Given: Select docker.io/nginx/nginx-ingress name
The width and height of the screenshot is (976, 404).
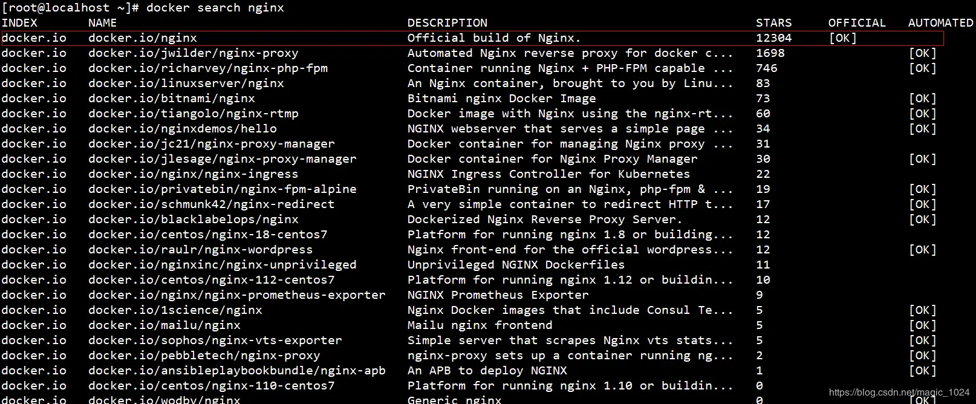Looking at the screenshot, I should tap(194, 174).
